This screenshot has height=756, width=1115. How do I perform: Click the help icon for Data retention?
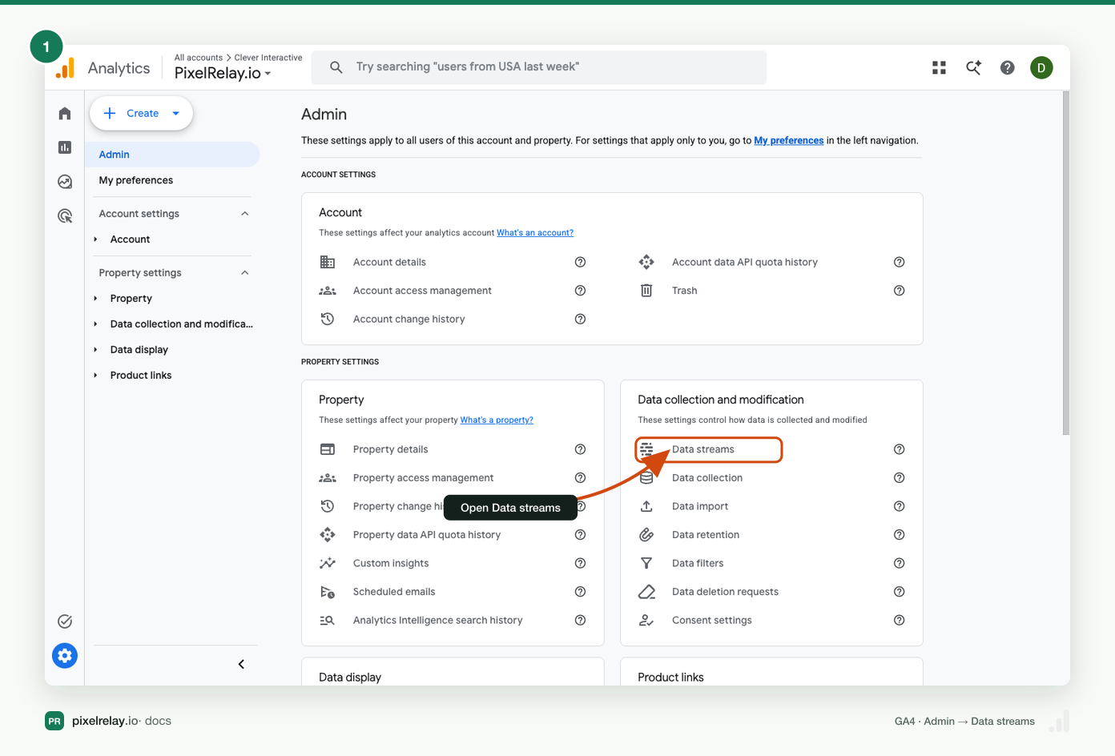click(x=899, y=535)
